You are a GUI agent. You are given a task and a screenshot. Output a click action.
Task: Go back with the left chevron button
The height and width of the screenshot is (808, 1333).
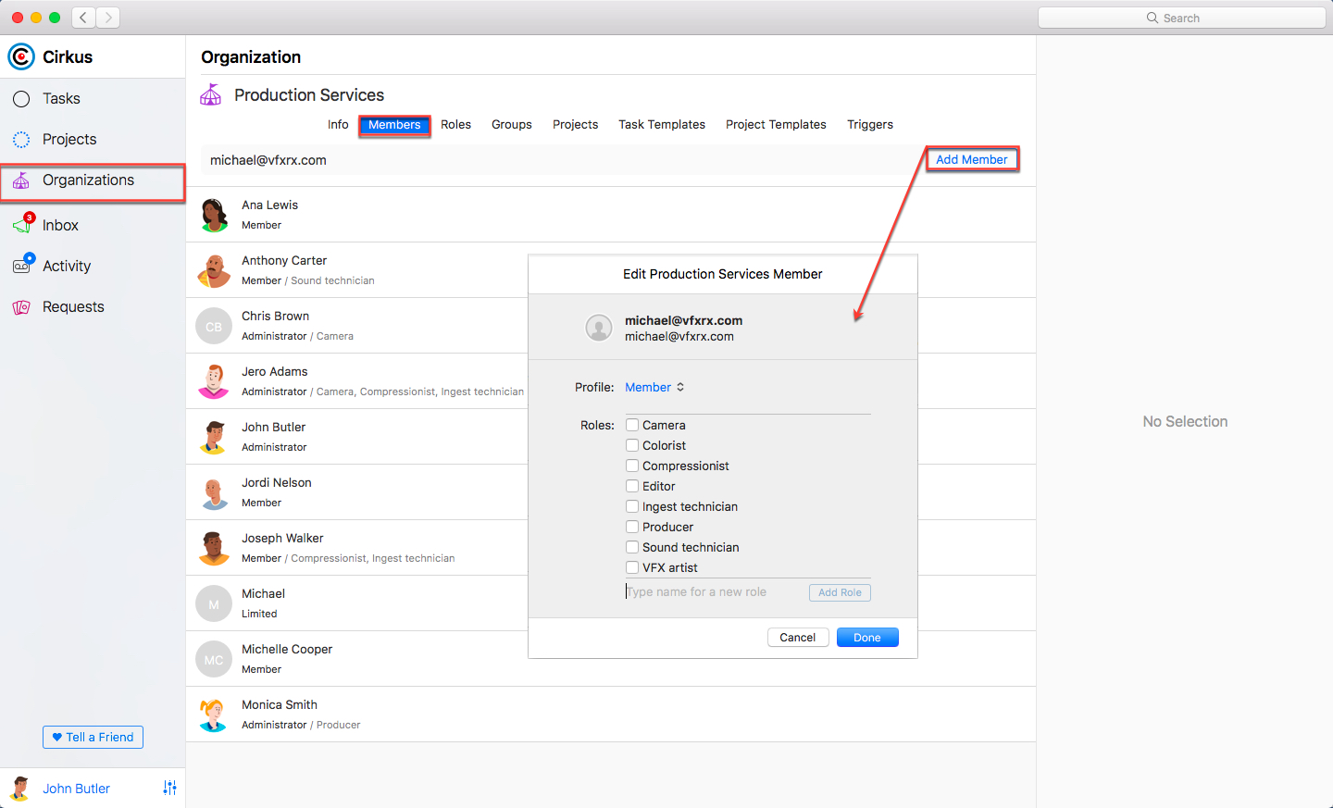[x=83, y=18]
